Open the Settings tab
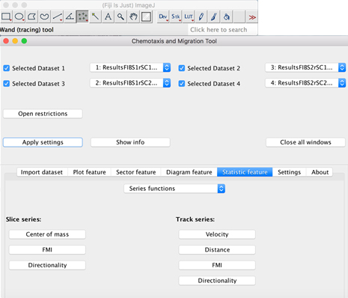 [289, 172]
